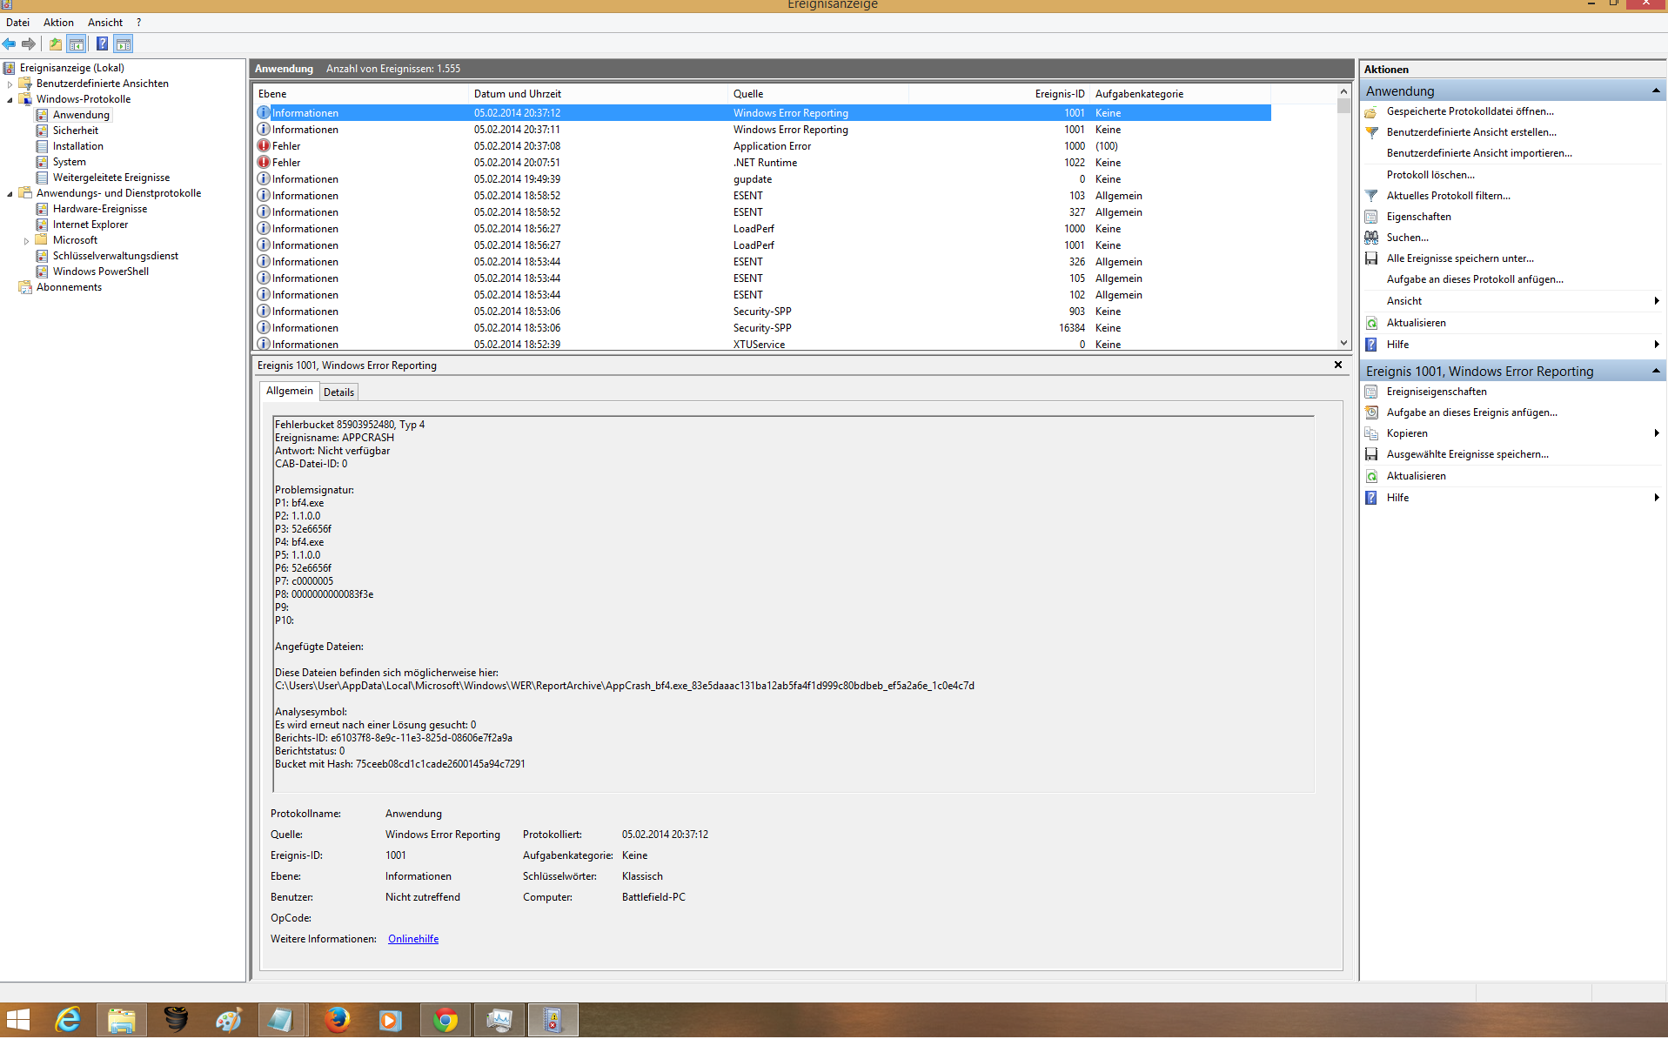
Task: Open the Hilfe submenu arrow under Ereignis 1001
Action: (x=1656, y=498)
